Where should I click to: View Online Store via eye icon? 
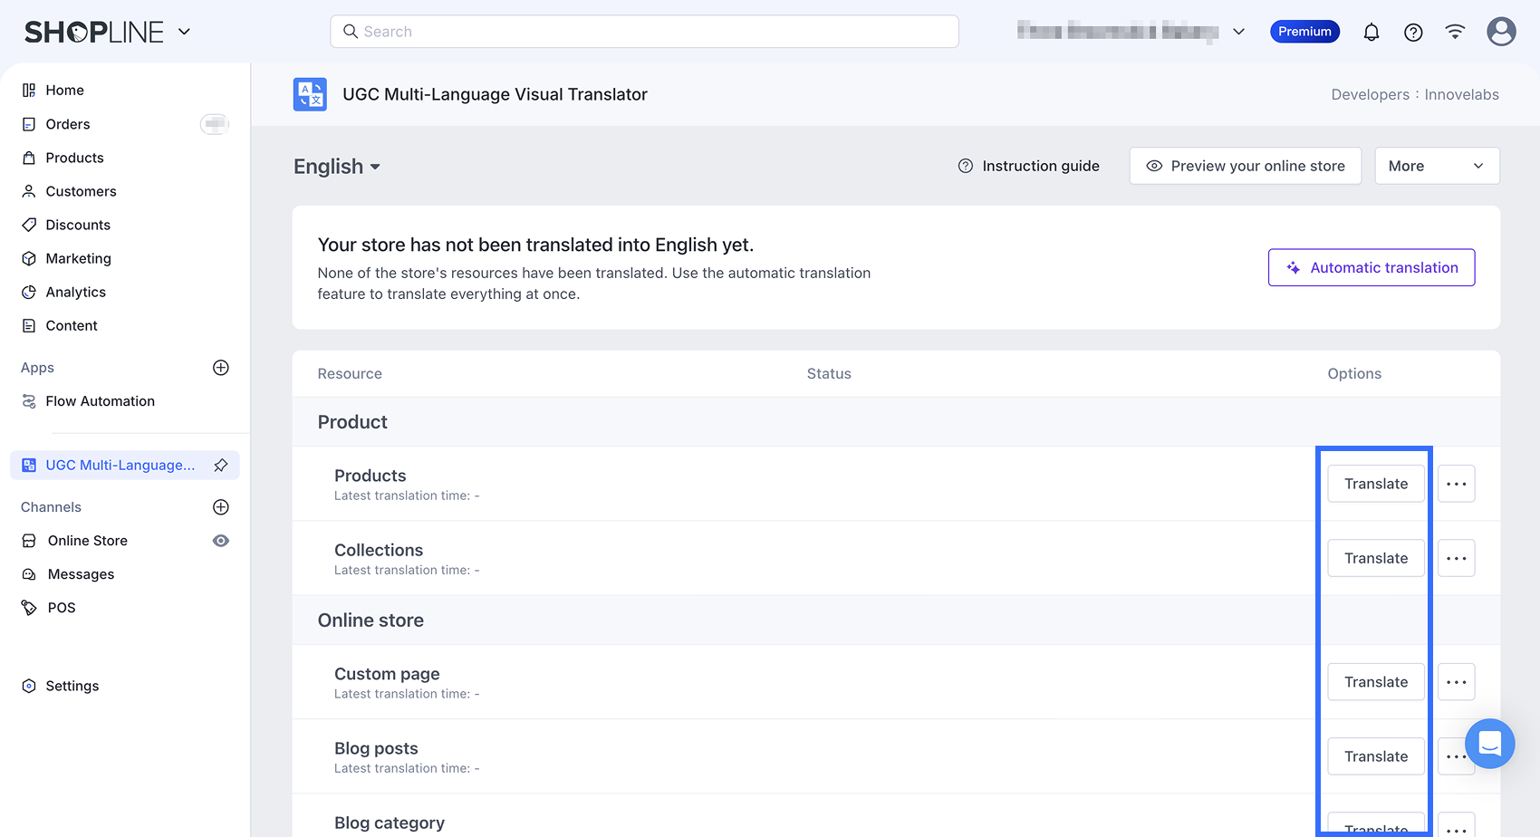[x=220, y=541]
